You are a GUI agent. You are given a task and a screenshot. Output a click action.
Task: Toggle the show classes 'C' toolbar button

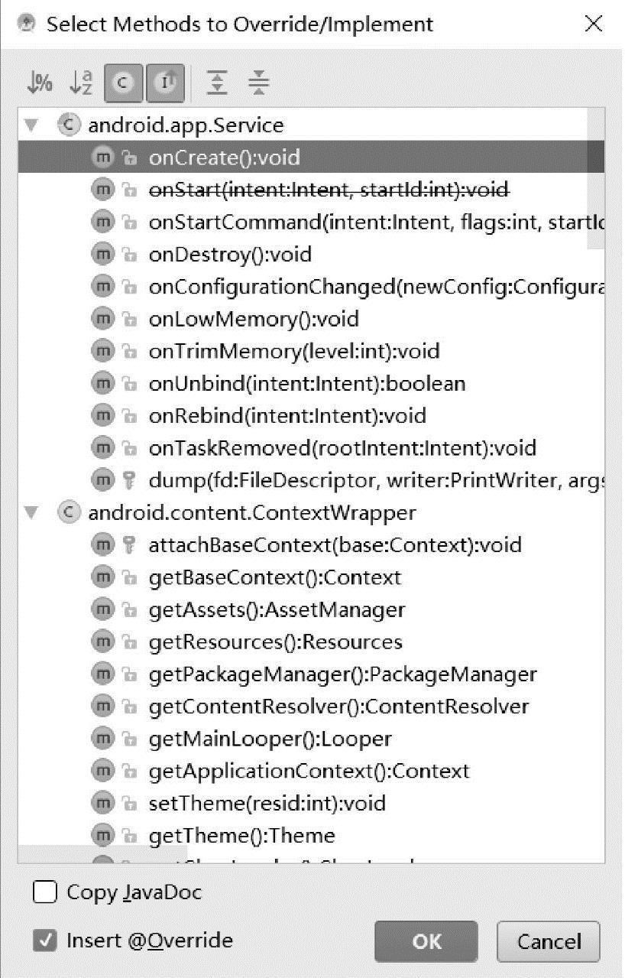click(x=123, y=83)
